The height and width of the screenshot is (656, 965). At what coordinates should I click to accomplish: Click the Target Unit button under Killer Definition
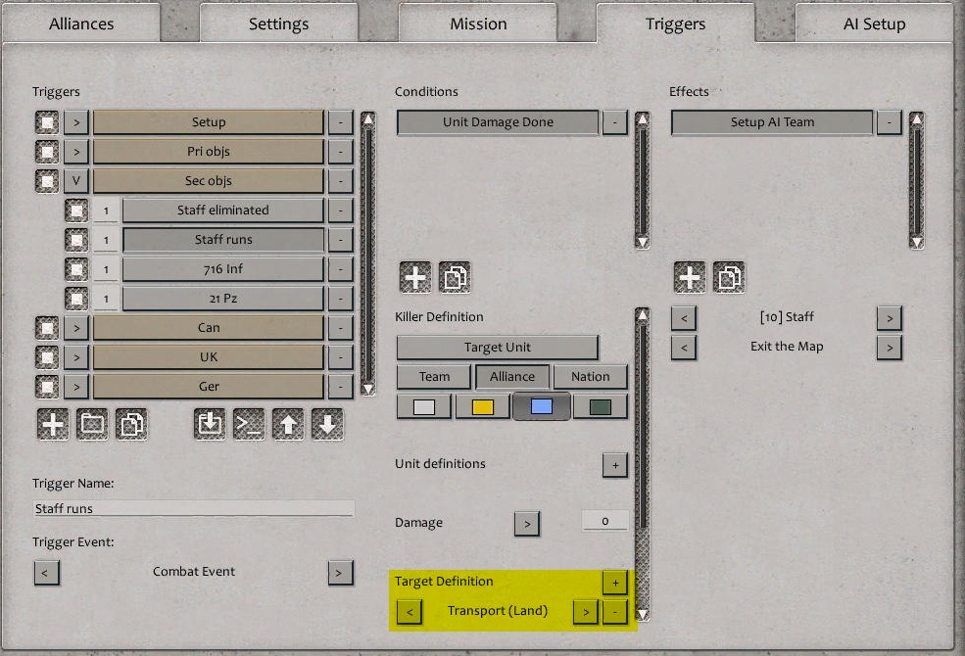497,347
